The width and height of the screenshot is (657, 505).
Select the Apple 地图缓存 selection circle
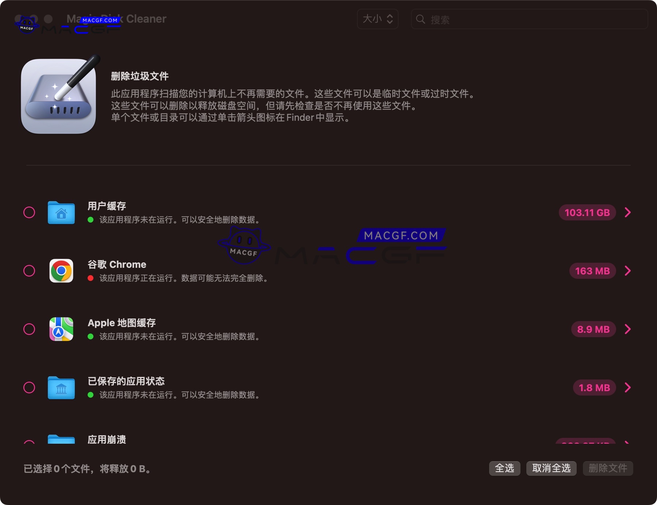point(30,329)
